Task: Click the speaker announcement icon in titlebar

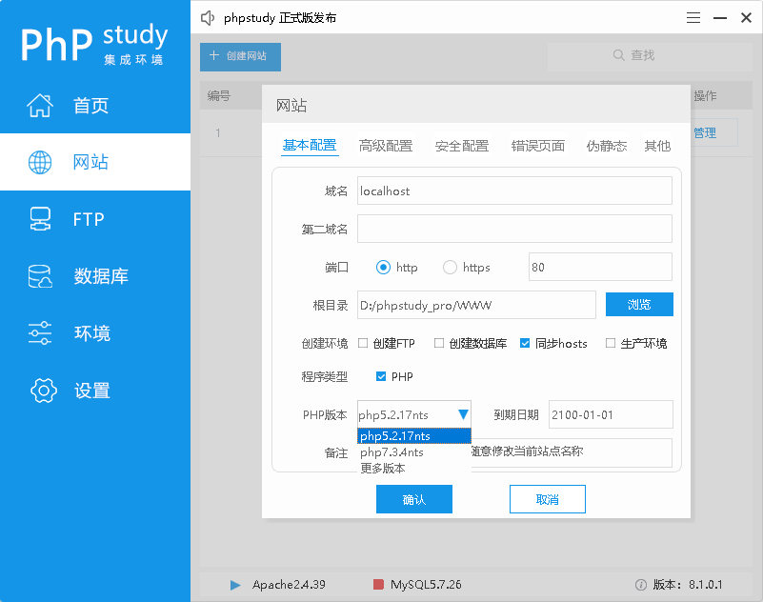Action: coord(208,17)
